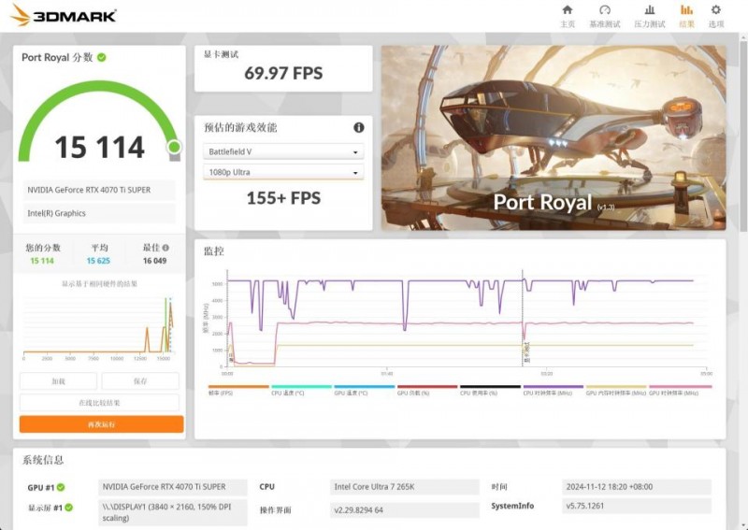Click the 在线比较结果 compare online button
Viewport: 748px width, 530px height.
[99, 403]
